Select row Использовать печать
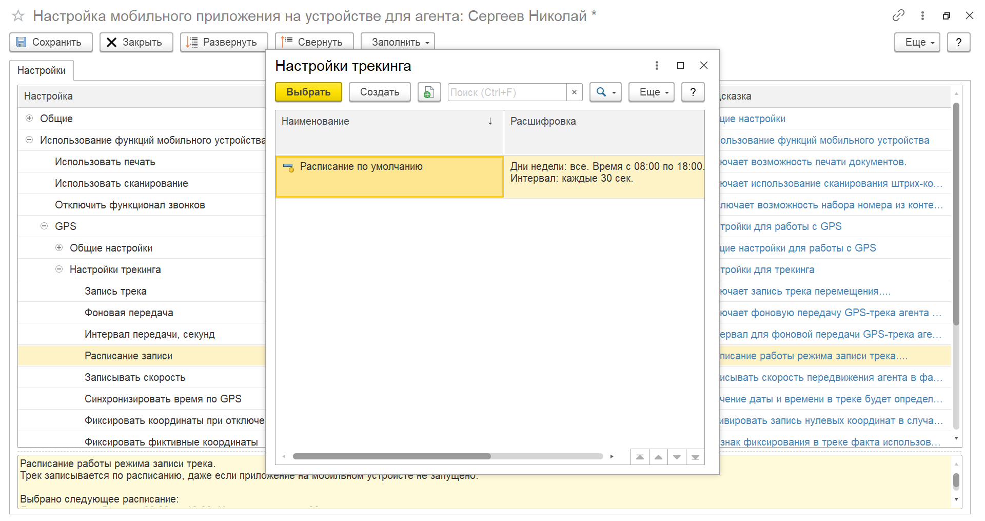This screenshot has height=521, width=985. tap(142, 162)
